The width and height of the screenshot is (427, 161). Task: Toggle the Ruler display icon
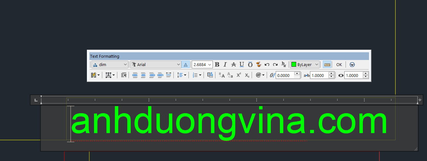coord(327,64)
